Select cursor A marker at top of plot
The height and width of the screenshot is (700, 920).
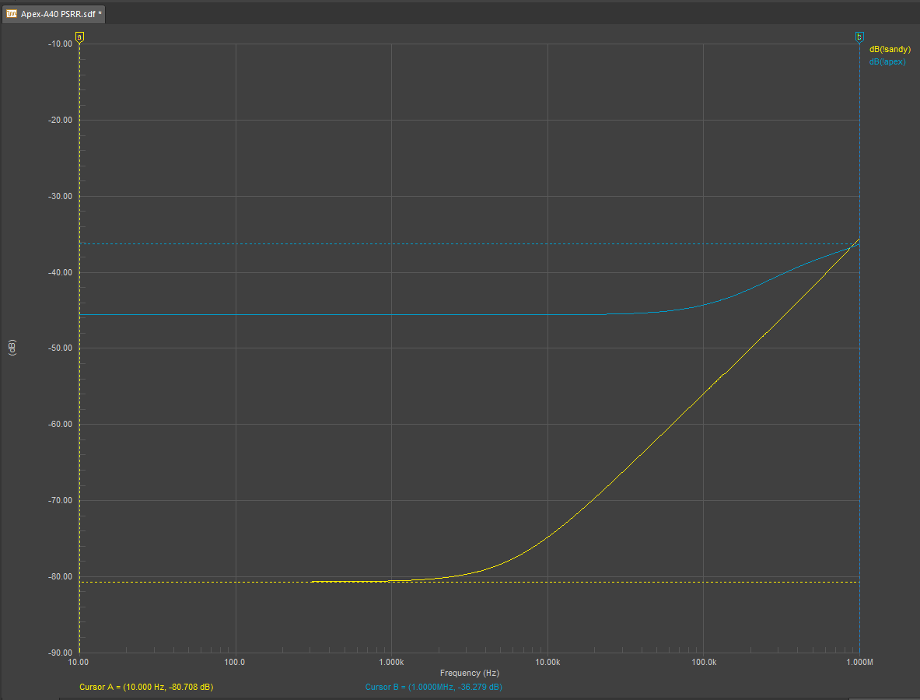80,37
